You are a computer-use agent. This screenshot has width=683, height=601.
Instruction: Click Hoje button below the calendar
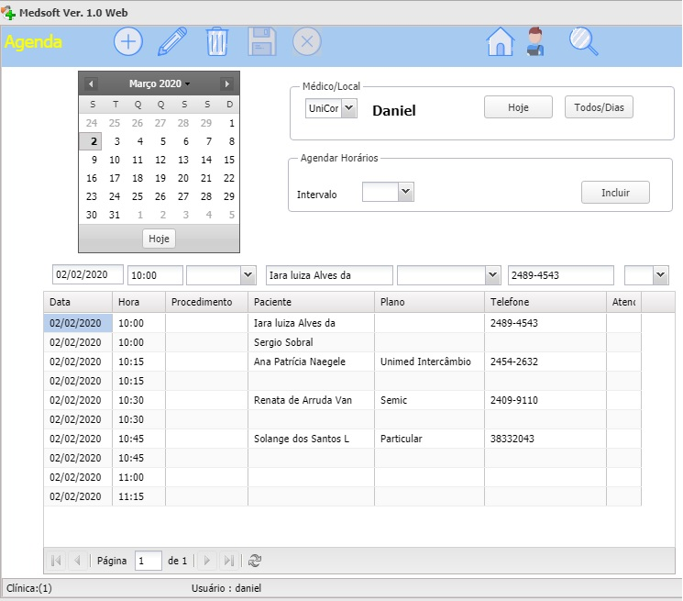(x=160, y=239)
